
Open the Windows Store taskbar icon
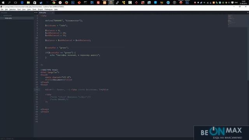click(x=35, y=3)
